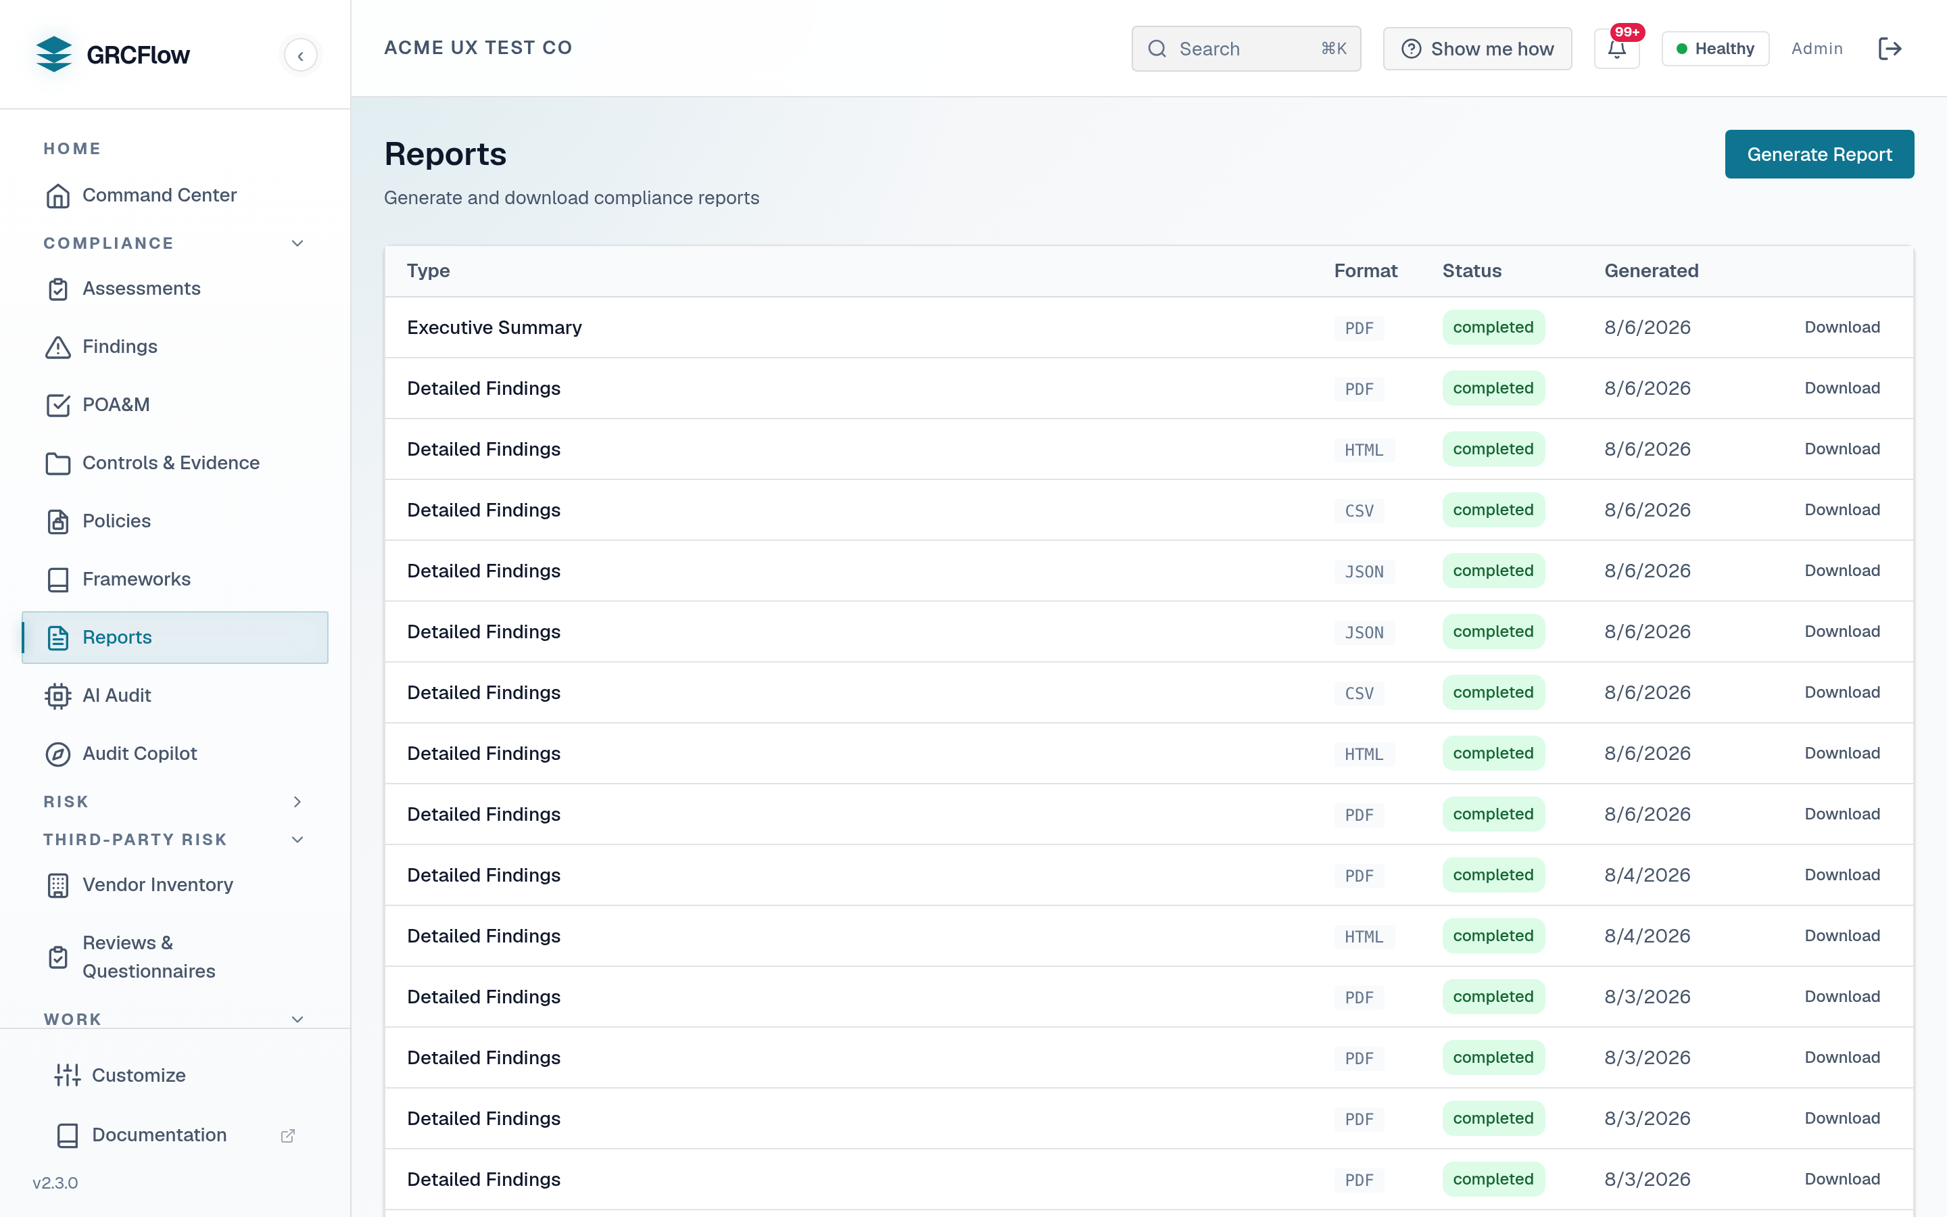Click the Show me how button
The height and width of the screenshot is (1217, 1947).
pos(1477,49)
